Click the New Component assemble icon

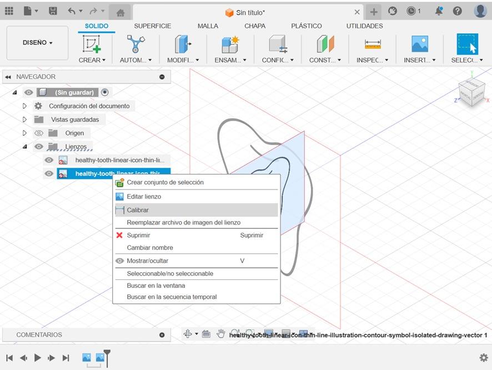coord(230,44)
